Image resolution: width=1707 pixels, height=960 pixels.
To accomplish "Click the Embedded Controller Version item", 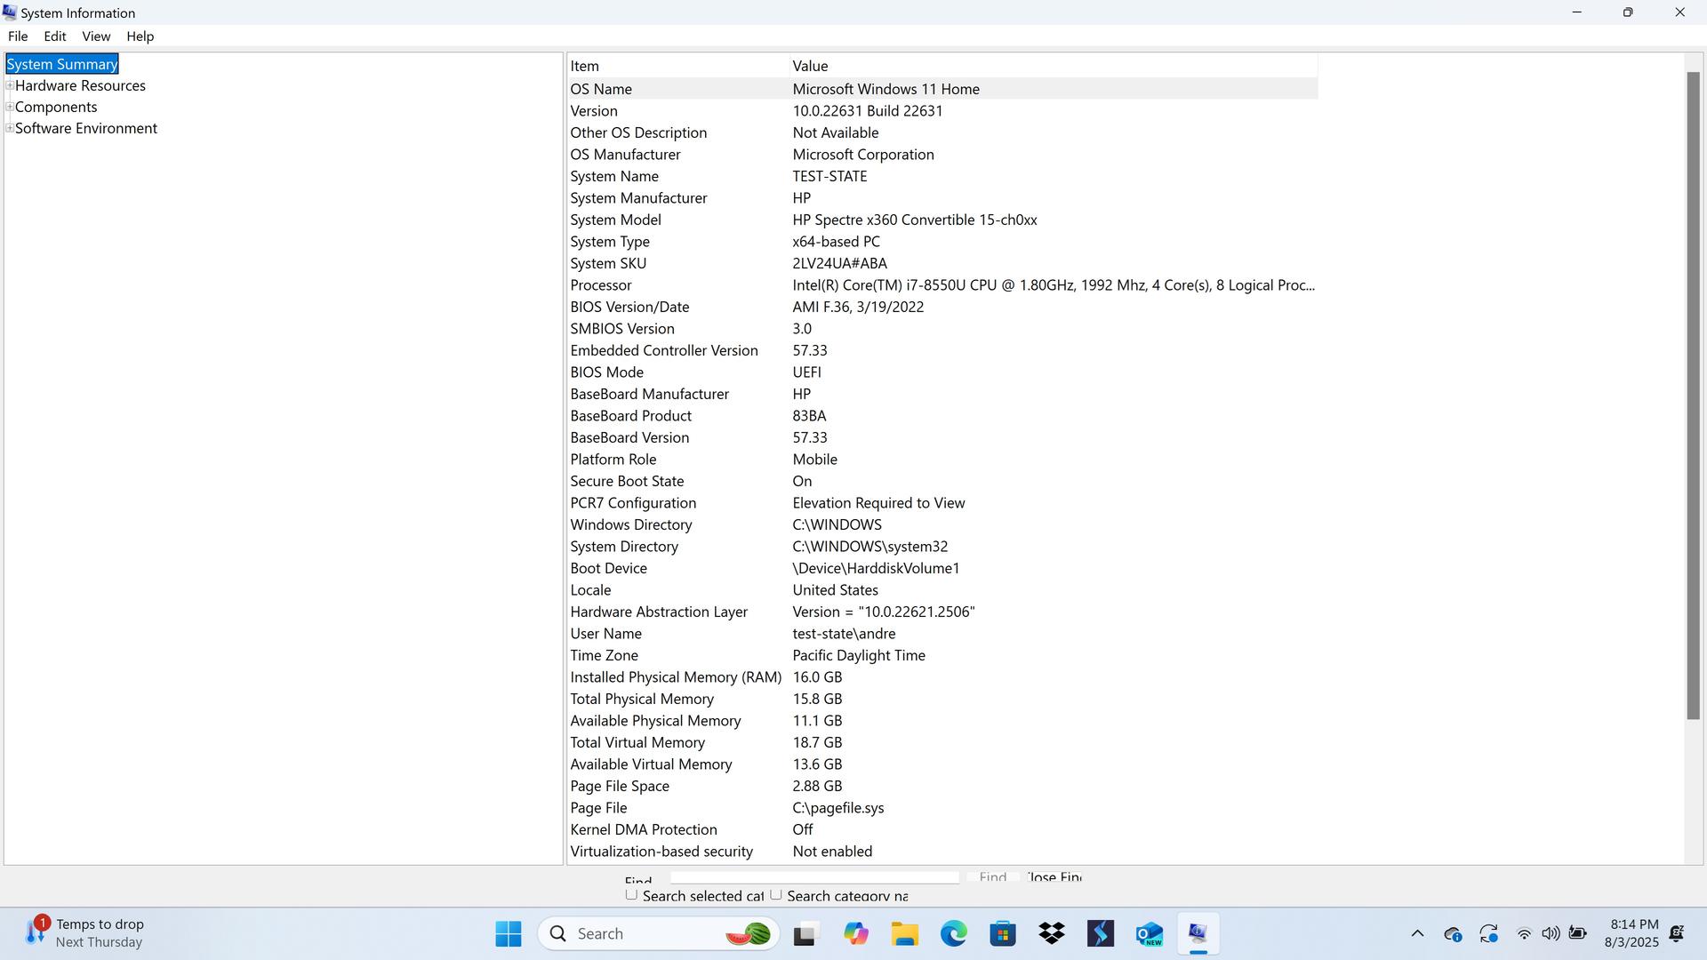I will click(664, 350).
